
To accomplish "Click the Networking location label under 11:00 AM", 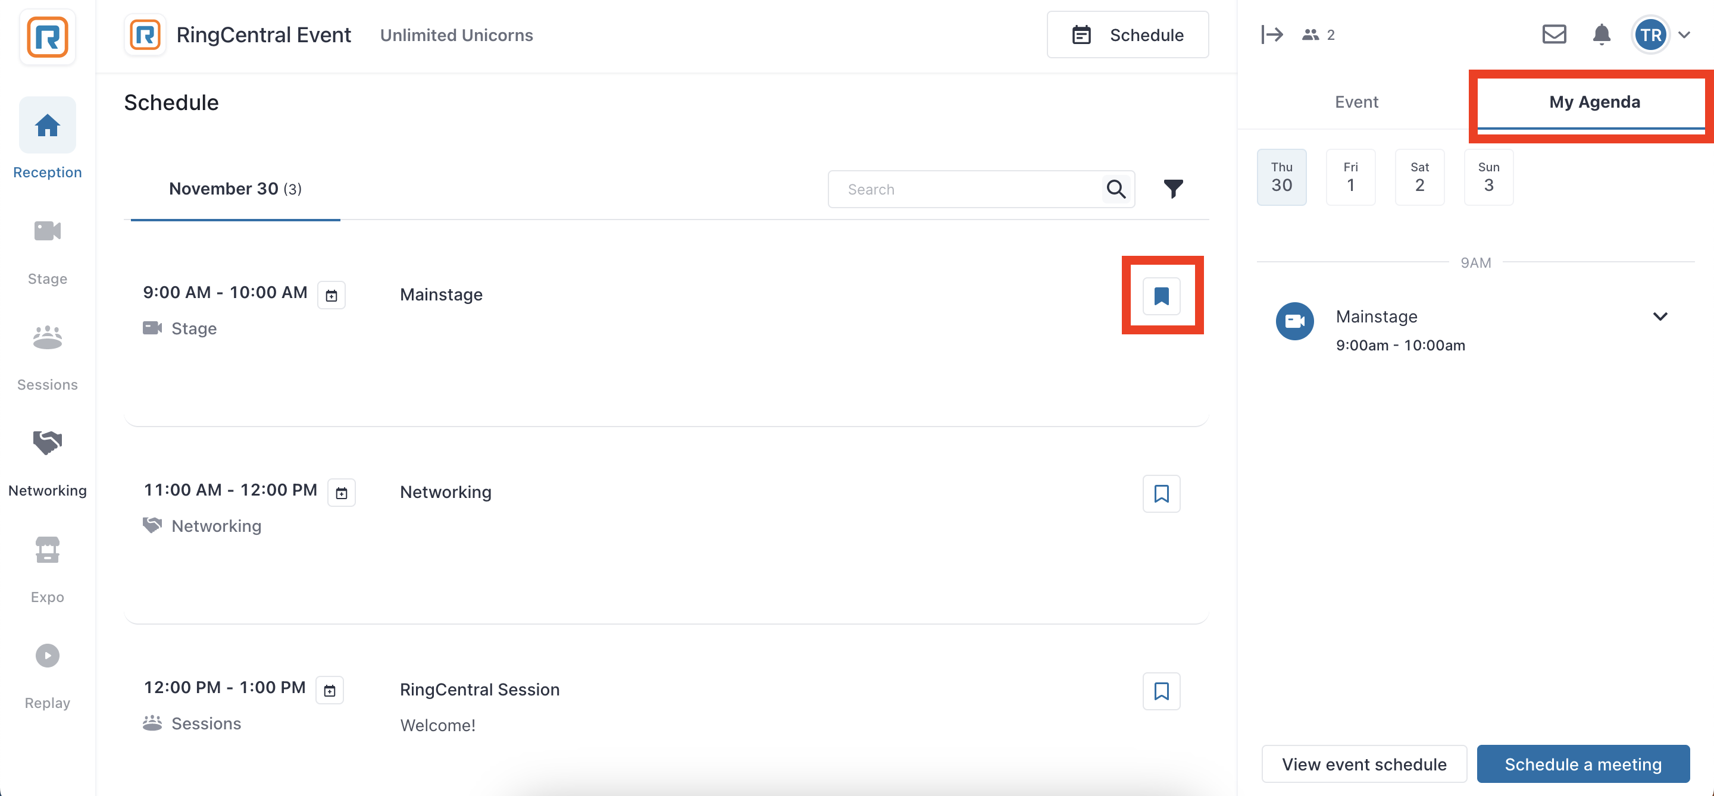I will coord(216,526).
